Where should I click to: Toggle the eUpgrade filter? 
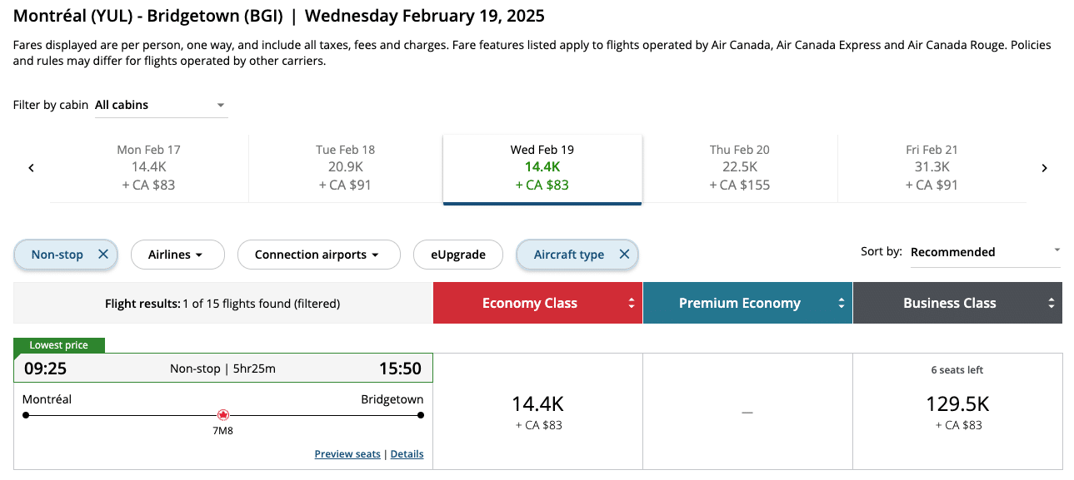coord(458,255)
